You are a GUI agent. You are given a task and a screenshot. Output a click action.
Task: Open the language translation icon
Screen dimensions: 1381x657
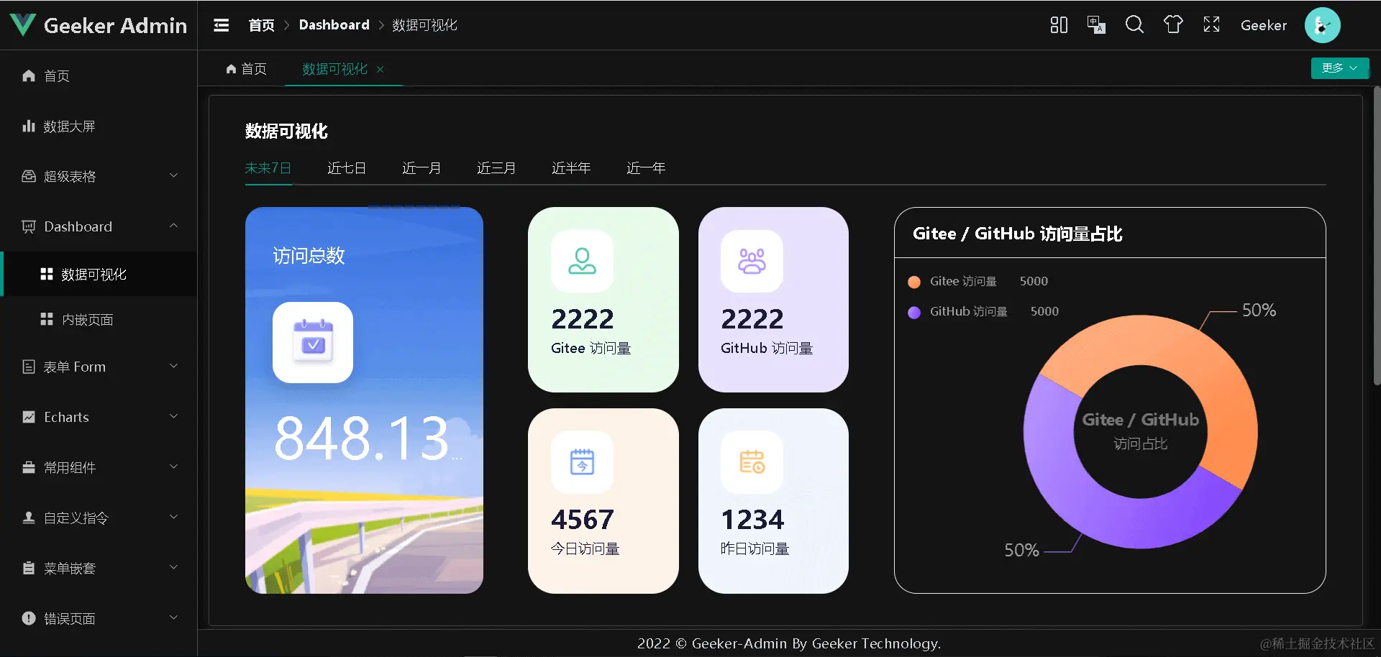(x=1096, y=25)
